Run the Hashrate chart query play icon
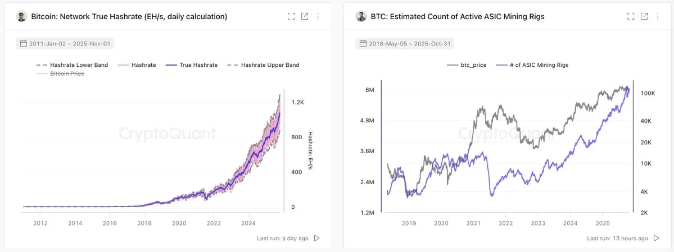 tap(317, 238)
